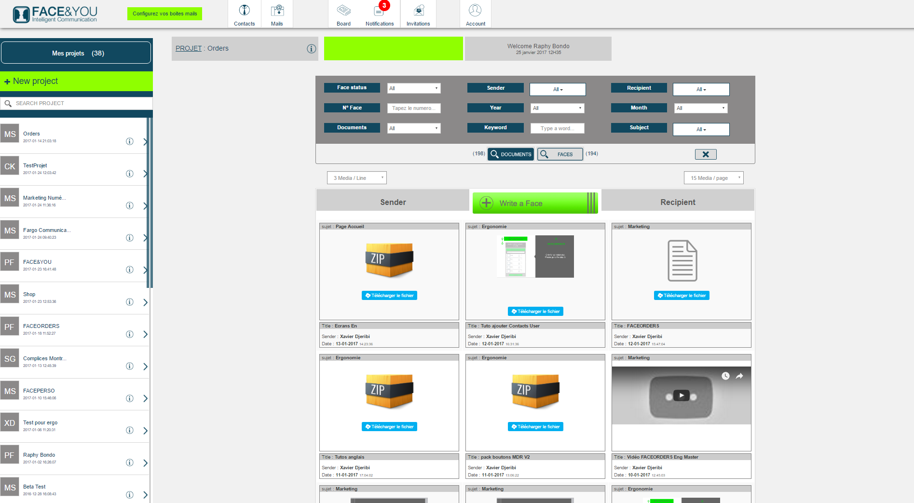This screenshot has height=503, width=914.
Task: Click the document icon of FACEORDERS media
Action: 682,260
